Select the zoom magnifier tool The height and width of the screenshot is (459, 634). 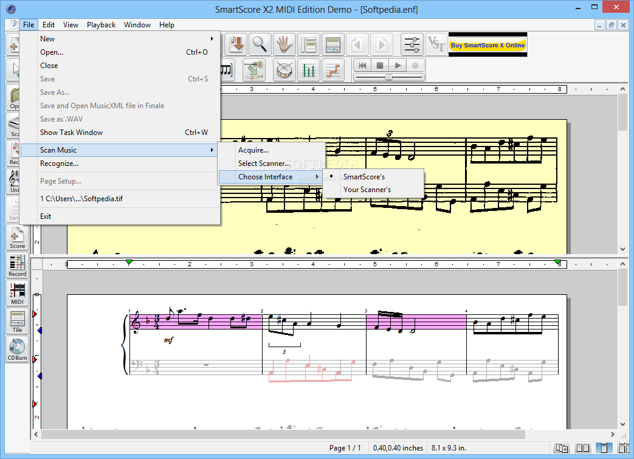260,44
